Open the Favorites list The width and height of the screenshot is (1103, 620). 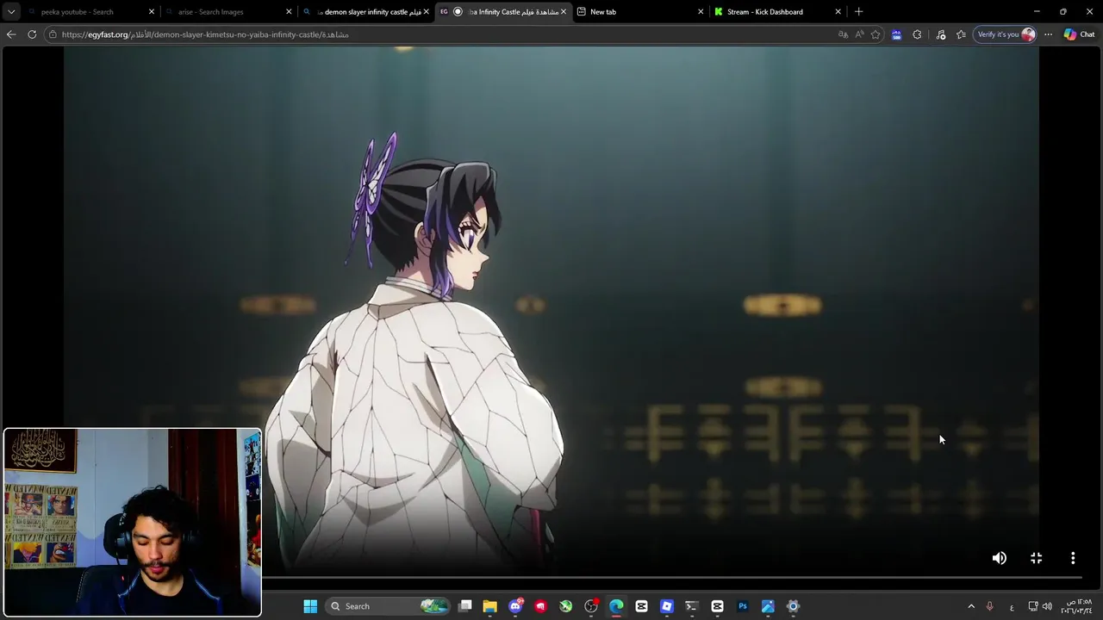[961, 34]
